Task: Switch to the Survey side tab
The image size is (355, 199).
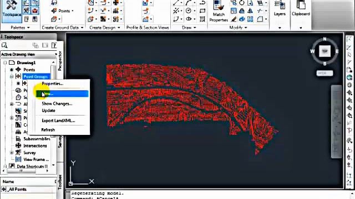Action: click(60, 142)
